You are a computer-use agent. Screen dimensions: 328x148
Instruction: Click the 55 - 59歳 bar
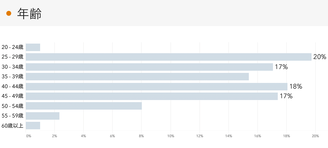43,116
